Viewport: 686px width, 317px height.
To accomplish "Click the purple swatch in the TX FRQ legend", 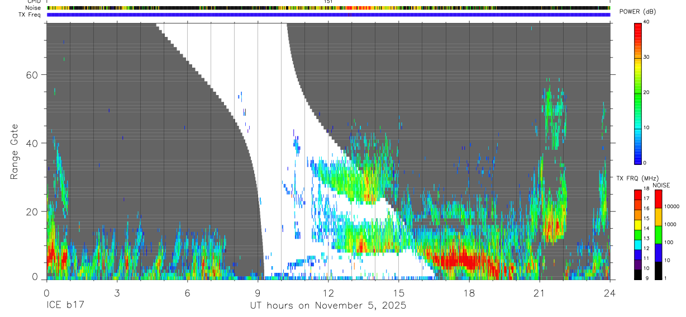I will point(637,264).
